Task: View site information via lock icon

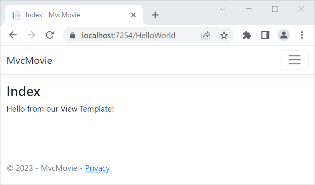Action: tap(73, 36)
